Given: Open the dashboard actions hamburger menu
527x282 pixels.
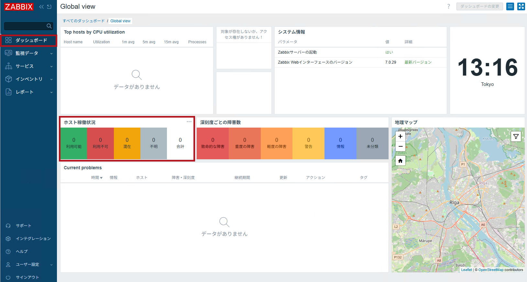Looking at the screenshot, I should pyautogui.click(x=510, y=6).
